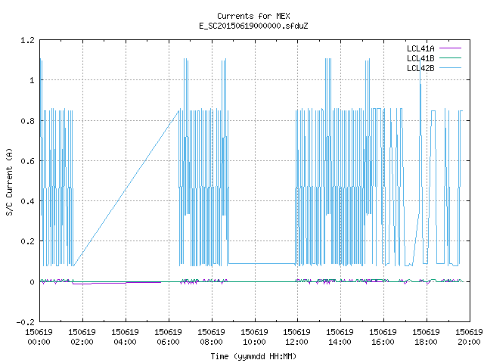The height and width of the screenshot is (363, 484).
Task: Click the purple LCL41A legend line
Action: pyautogui.click(x=450, y=48)
